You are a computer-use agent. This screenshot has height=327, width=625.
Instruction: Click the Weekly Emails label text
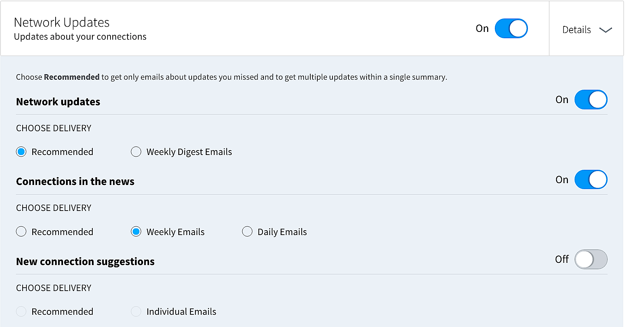point(175,232)
